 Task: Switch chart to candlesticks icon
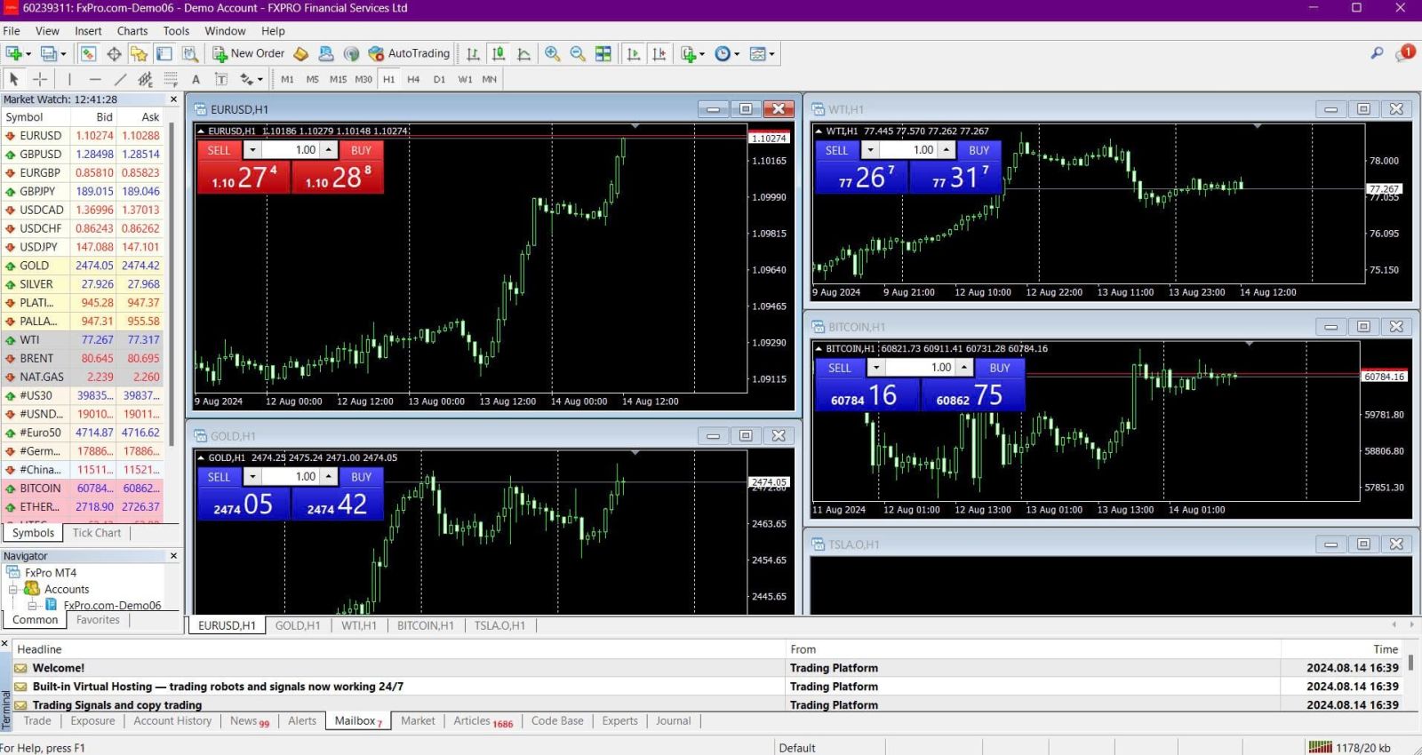(x=499, y=53)
